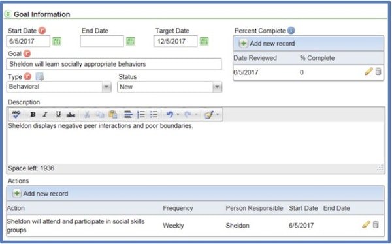Viewport: 392px width, 244px height.
Task: Delete the 6/5/2017 percent complete record
Action: pos(378,71)
